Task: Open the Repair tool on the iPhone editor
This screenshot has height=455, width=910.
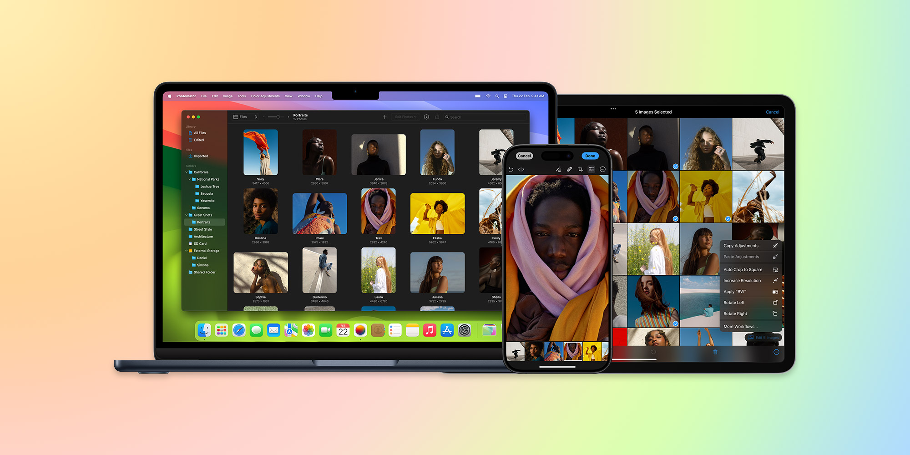Action: 569,169
